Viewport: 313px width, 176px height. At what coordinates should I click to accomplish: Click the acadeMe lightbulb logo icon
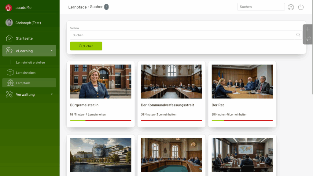(x=9, y=8)
